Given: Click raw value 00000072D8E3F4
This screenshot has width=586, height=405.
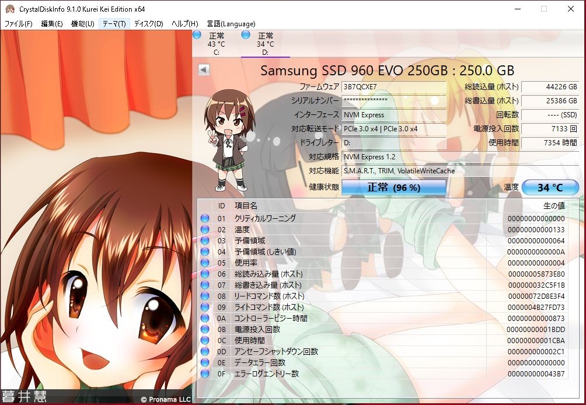Looking at the screenshot, I should pos(536,296).
